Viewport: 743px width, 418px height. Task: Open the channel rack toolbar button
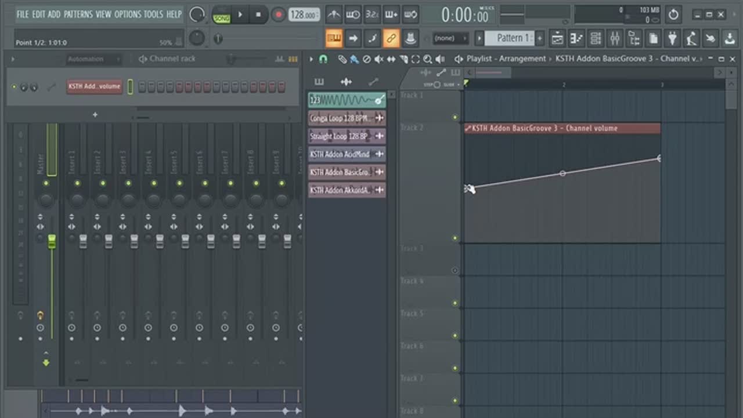pos(596,39)
